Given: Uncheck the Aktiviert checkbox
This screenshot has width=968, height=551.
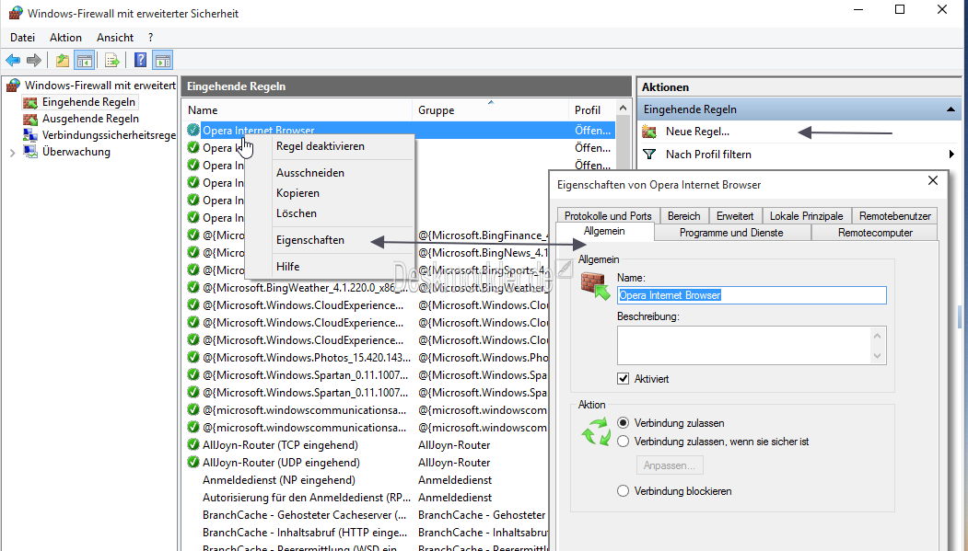Looking at the screenshot, I should [623, 378].
